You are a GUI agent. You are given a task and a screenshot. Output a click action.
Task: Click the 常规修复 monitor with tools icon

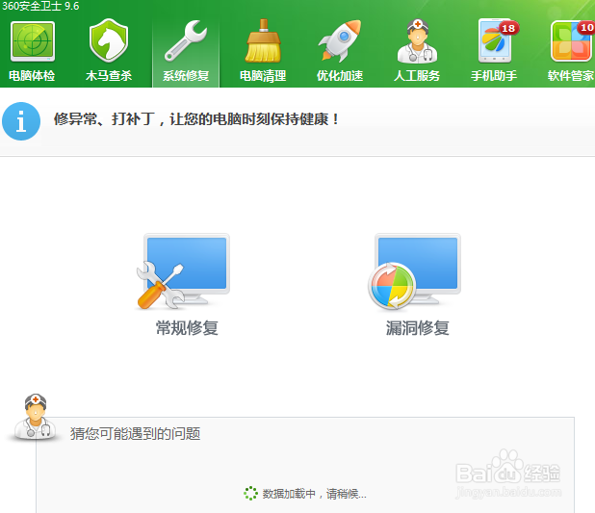[x=183, y=271]
